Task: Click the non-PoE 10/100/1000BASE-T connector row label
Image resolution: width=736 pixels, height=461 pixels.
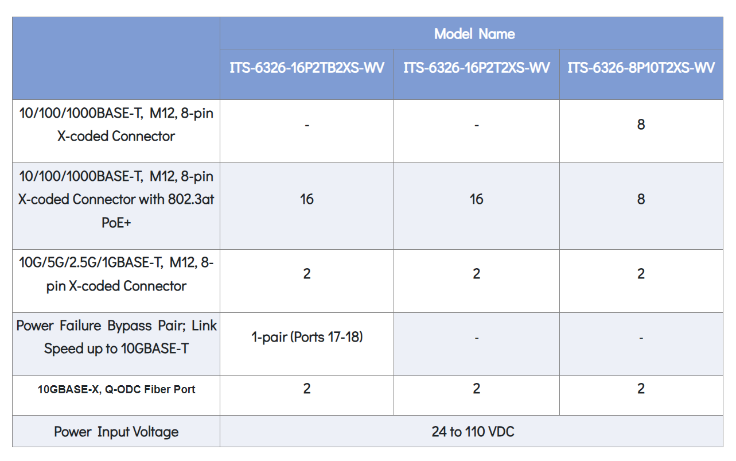Action: (116, 125)
